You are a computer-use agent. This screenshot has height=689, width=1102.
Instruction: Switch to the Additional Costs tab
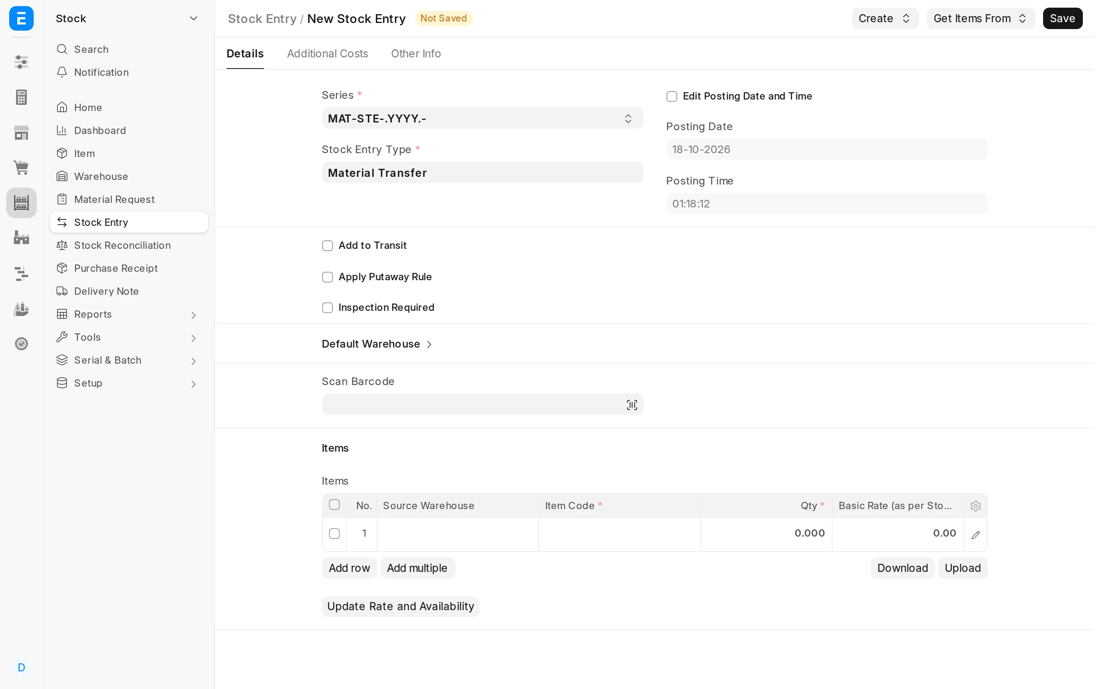pos(328,53)
